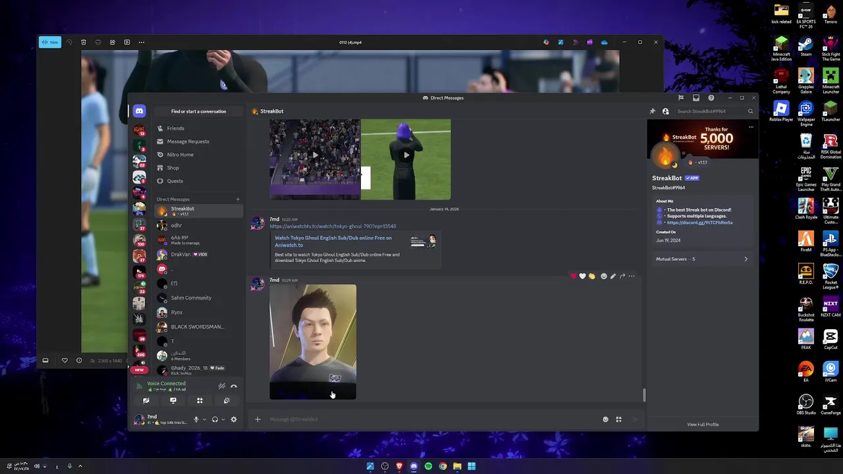Favorite the video with the heart icon

click(x=65, y=361)
